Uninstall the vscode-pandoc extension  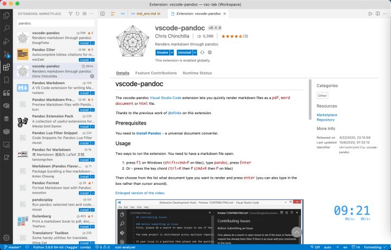click(185, 52)
